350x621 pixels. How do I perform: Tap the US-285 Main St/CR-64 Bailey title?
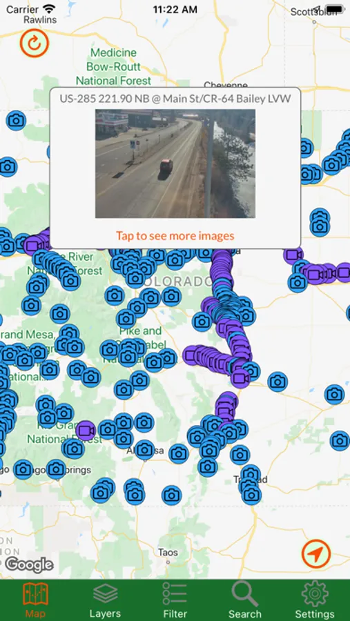click(x=175, y=99)
